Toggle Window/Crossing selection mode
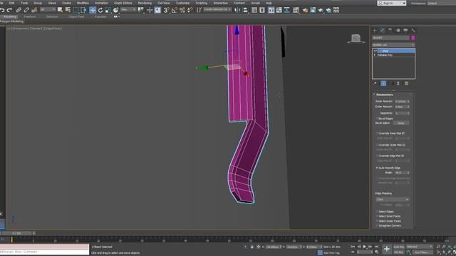Screen dimensions: 456x256 pos(83,10)
